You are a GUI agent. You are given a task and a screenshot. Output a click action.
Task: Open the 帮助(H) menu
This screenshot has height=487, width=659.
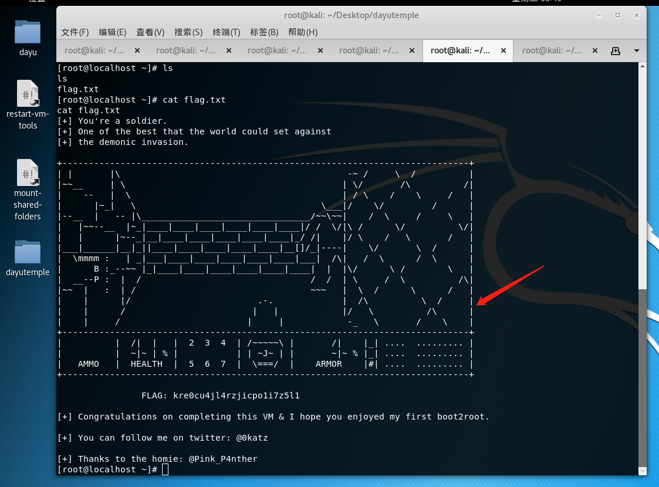pyautogui.click(x=302, y=32)
